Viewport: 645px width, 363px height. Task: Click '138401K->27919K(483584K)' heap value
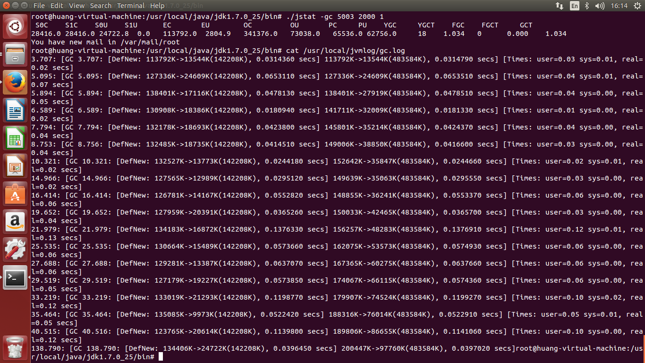[x=375, y=93]
